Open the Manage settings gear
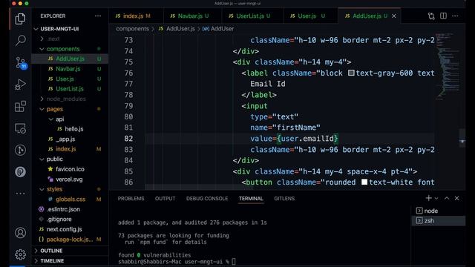The image size is (475, 267). [20, 254]
